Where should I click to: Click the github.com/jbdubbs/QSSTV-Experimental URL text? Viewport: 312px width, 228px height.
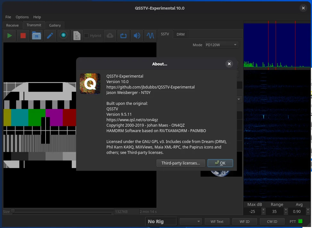[150, 87]
